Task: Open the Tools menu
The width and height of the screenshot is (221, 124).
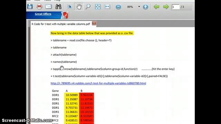Action: pos(47,0)
